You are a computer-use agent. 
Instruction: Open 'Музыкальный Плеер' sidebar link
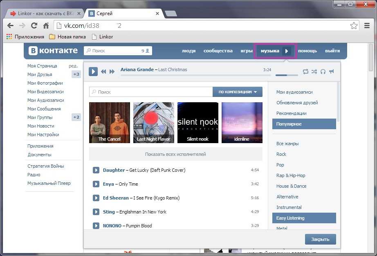[x=49, y=183]
